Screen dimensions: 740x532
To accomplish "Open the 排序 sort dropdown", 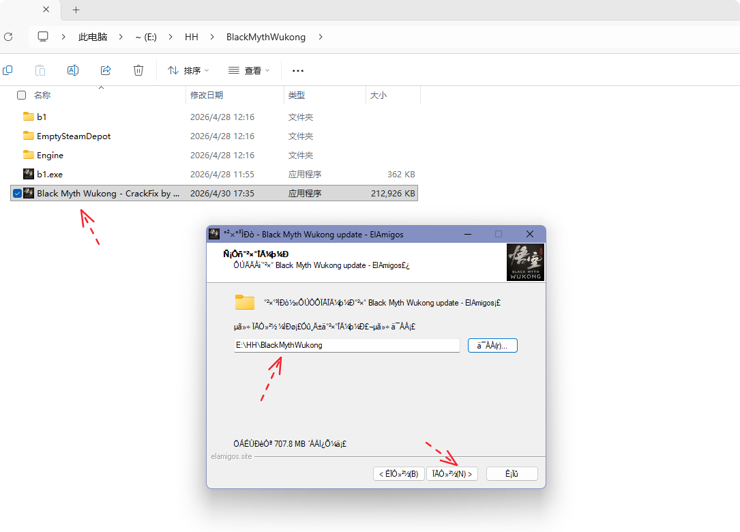I will 188,71.
